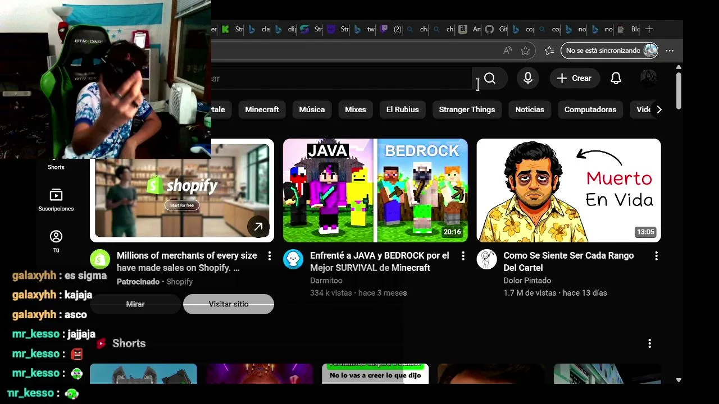
Task: Click the 1.7 M de vistas text
Action: [x=530, y=293]
